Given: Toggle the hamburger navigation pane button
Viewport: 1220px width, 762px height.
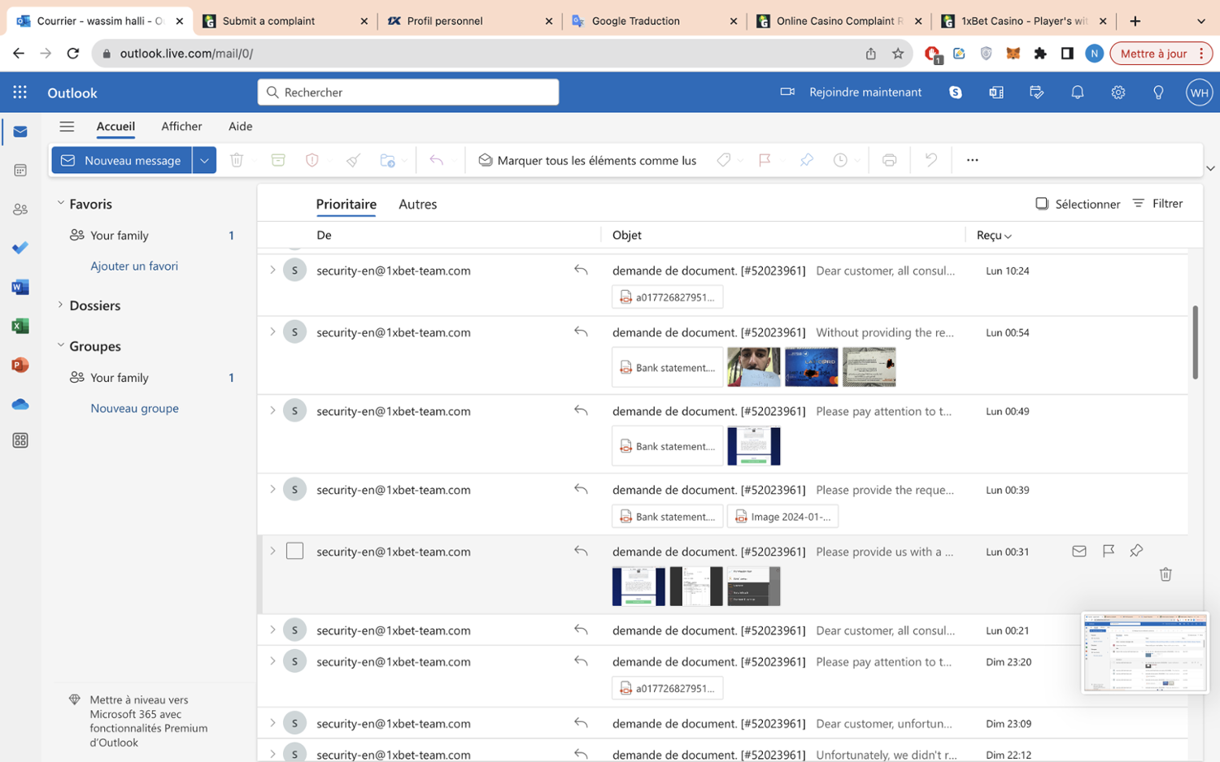Looking at the screenshot, I should [x=67, y=126].
